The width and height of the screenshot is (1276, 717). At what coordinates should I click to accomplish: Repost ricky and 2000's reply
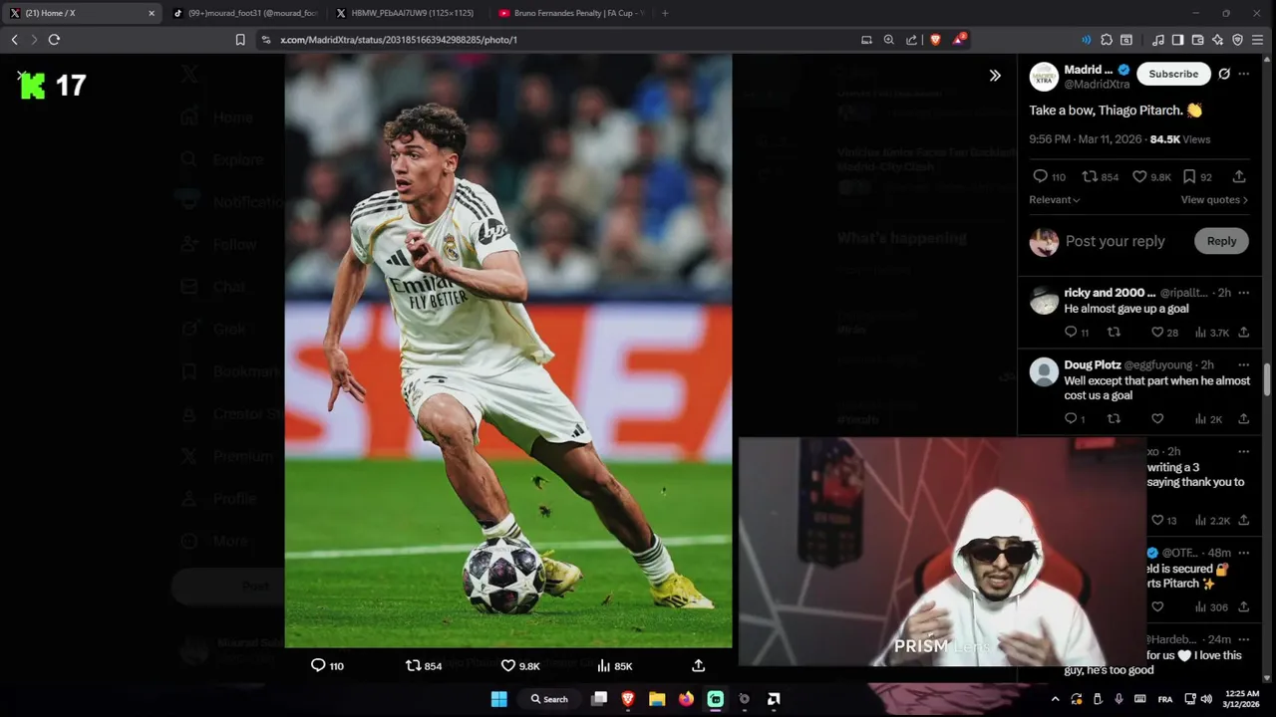coord(1114,333)
